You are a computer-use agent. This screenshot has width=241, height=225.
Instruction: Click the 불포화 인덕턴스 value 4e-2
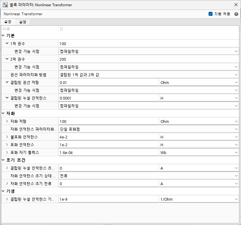tap(109, 137)
